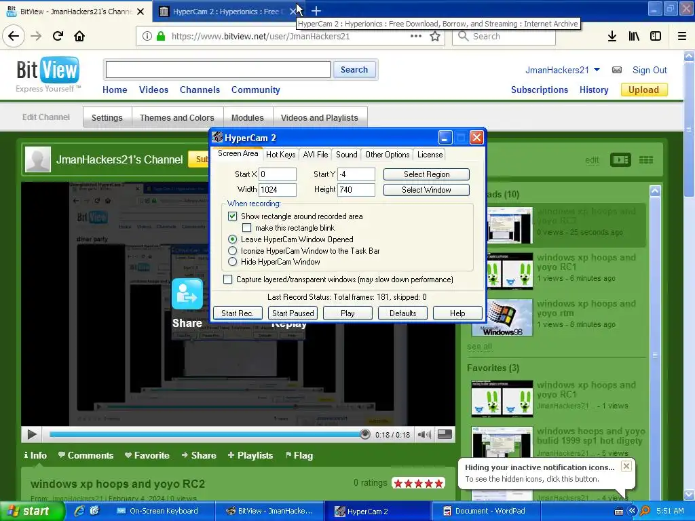The width and height of the screenshot is (695, 521).
Task: Click the green padlock security icon
Action: coord(161,37)
